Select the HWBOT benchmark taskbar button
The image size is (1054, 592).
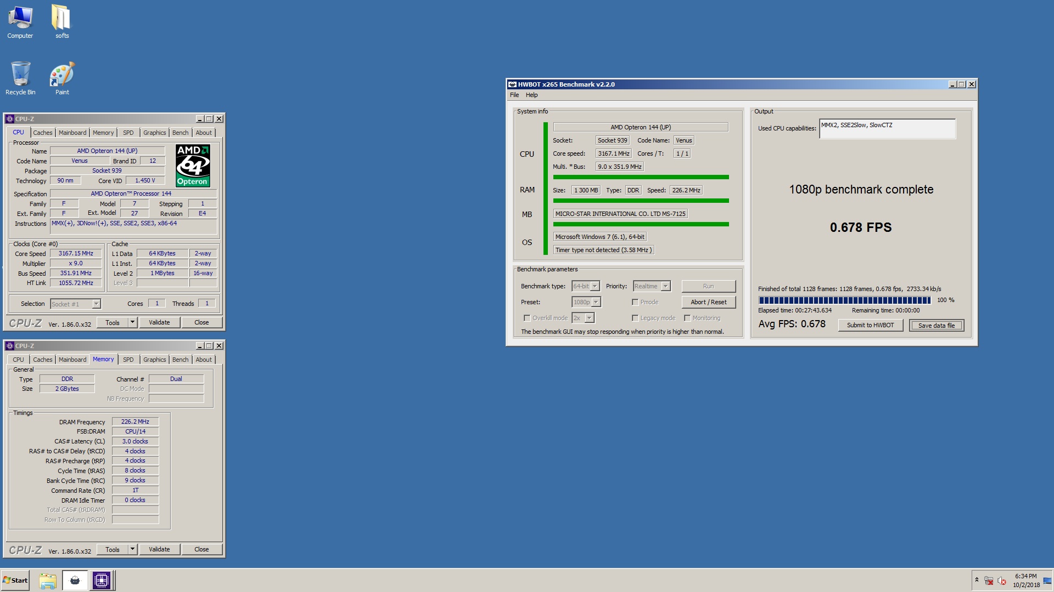[x=75, y=580]
